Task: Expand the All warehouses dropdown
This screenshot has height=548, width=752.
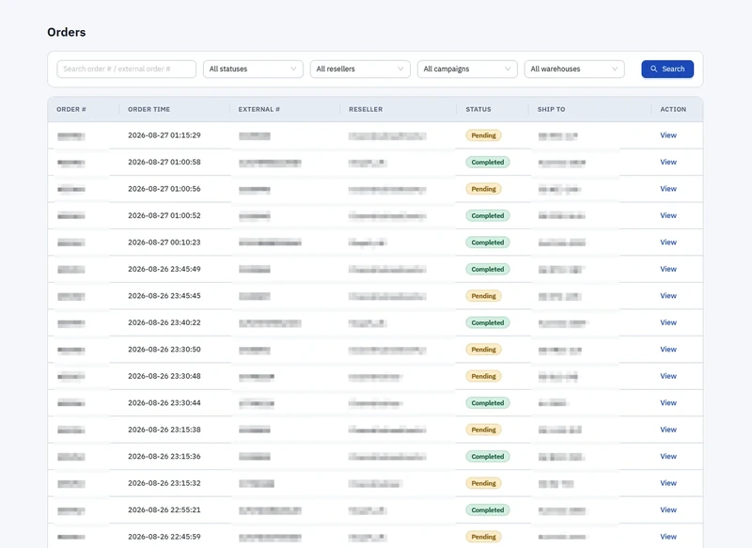Action: point(574,69)
